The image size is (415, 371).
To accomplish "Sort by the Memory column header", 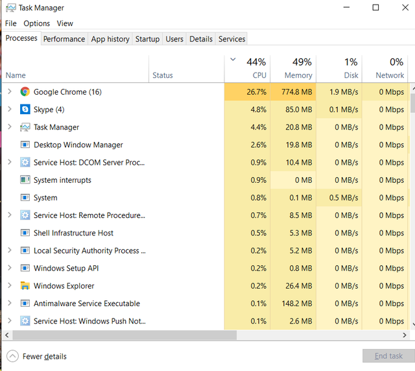I will (x=293, y=69).
